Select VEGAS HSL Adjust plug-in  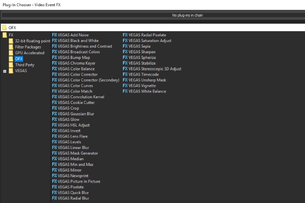coord(71,125)
